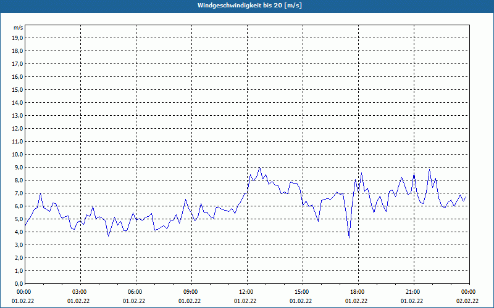Select the '5,0' y-axis label

click(19, 219)
